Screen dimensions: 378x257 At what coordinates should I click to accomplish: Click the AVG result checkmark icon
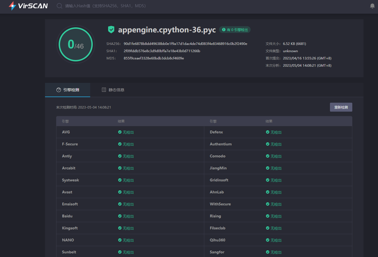(x=120, y=132)
